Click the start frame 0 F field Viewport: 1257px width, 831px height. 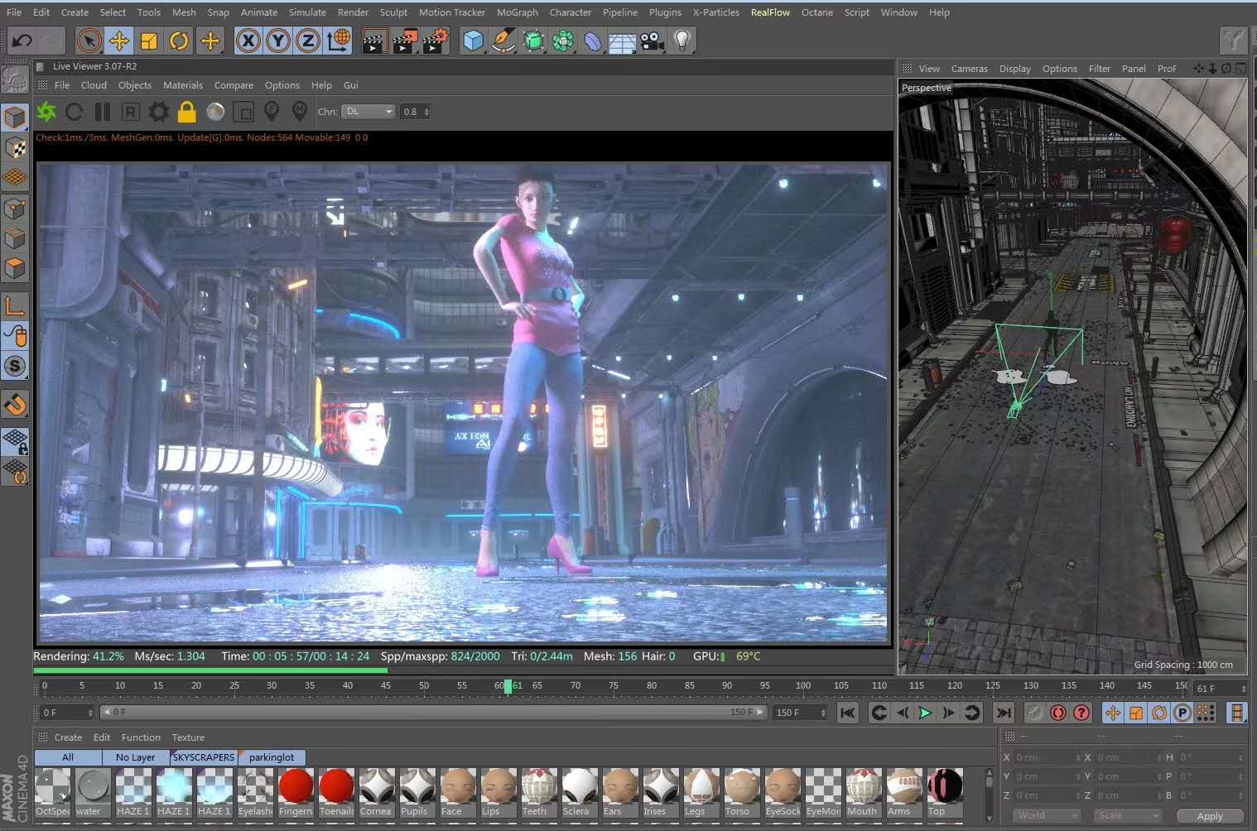click(x=68, y=713)
